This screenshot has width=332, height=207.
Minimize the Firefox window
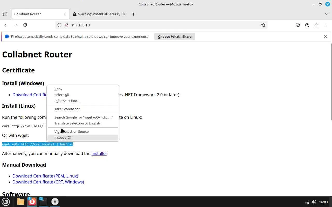tap(313, 4)
